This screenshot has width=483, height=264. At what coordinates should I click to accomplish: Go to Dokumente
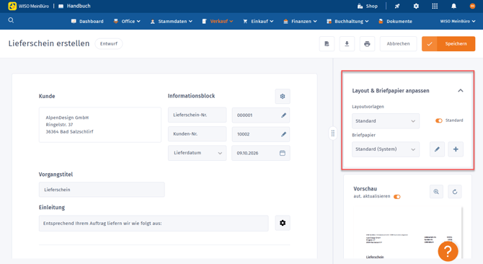point(395,21)
